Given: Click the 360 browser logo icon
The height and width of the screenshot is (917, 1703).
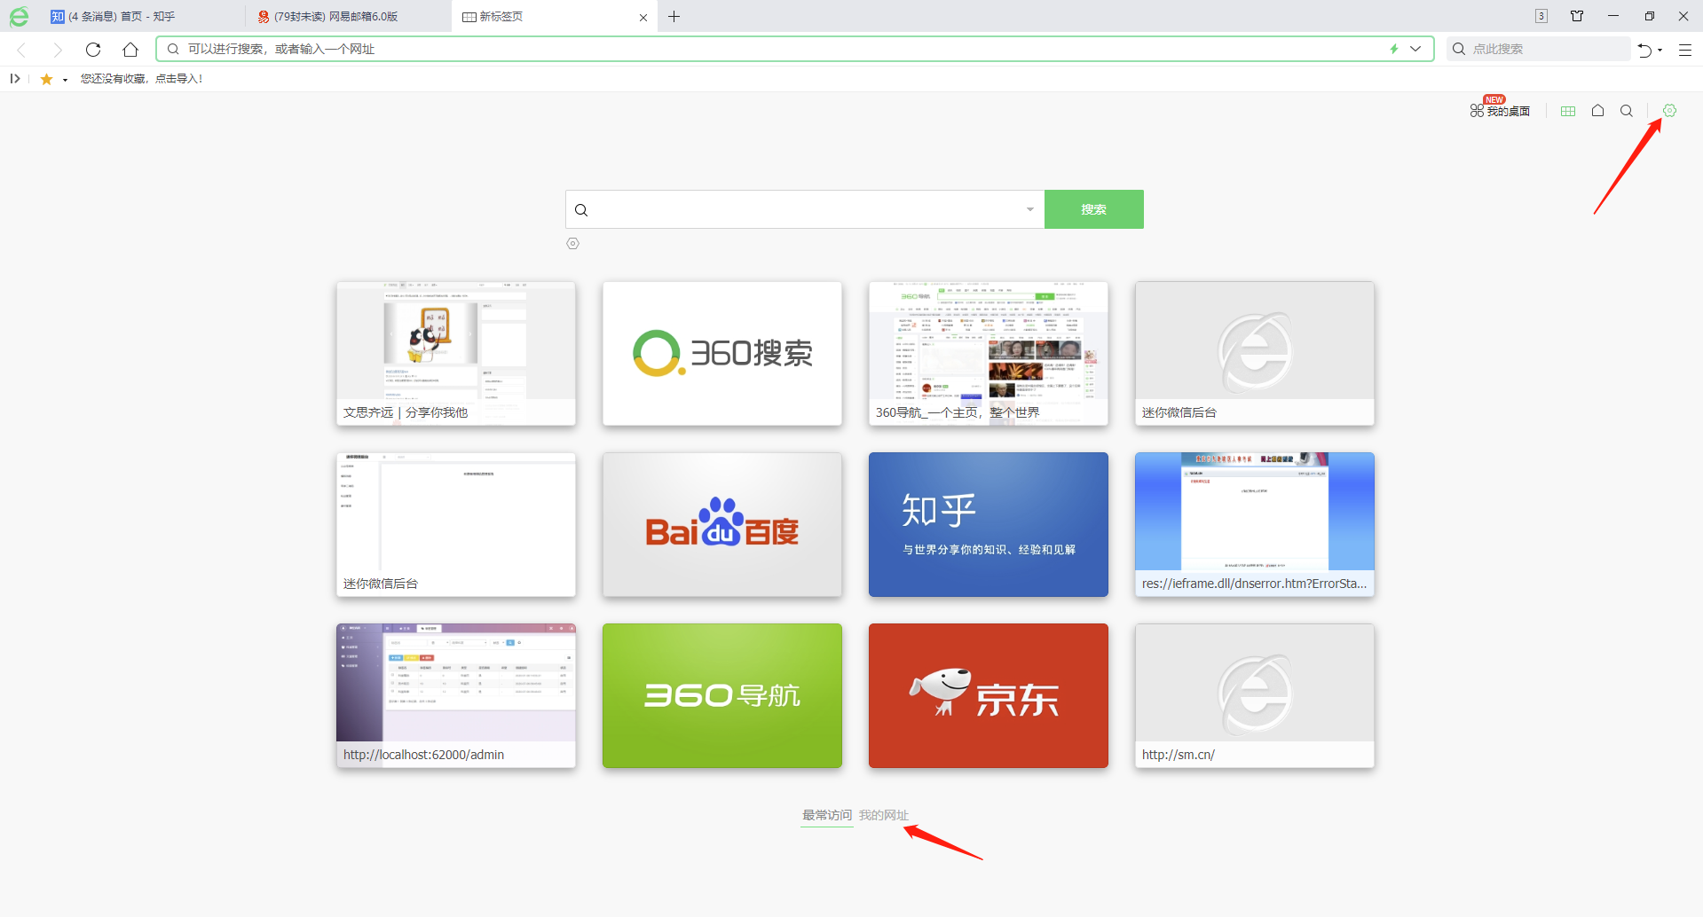Looking at the screenshot, I should 19,16.
